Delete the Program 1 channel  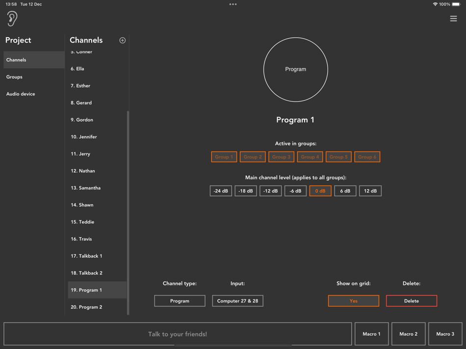coord(412,301)
